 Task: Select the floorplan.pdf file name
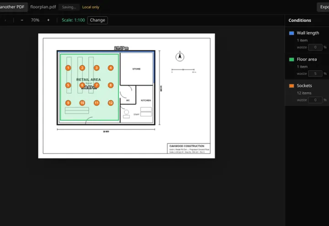[43, 7]
